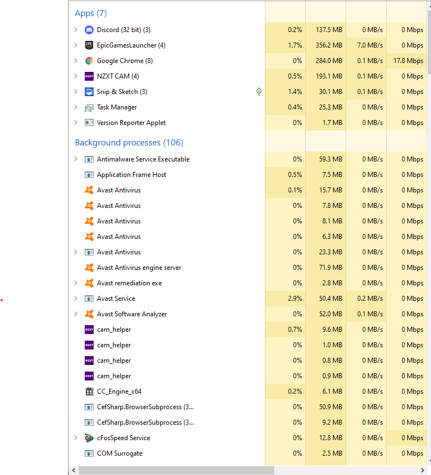Expand Antimalware Service Executable
This screenshot has height=475, width=431.
(76, 159)
